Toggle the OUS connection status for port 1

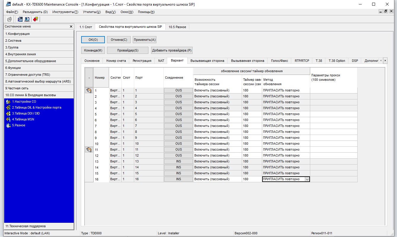(178, 90)
